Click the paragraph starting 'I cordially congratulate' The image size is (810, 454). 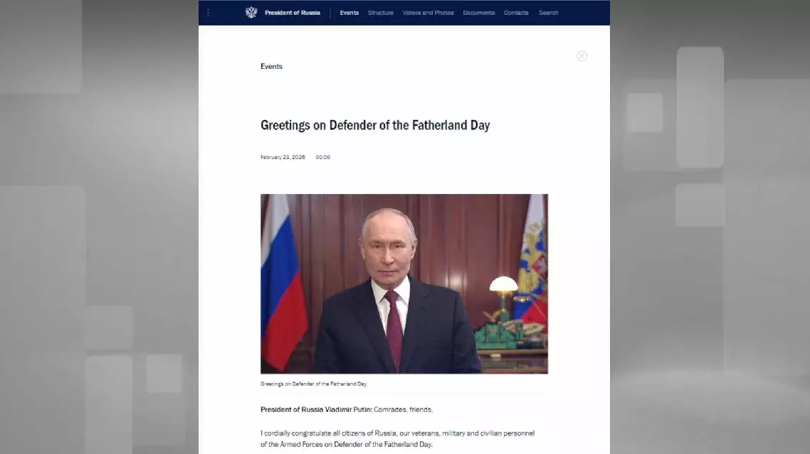[x=397, y=438]
